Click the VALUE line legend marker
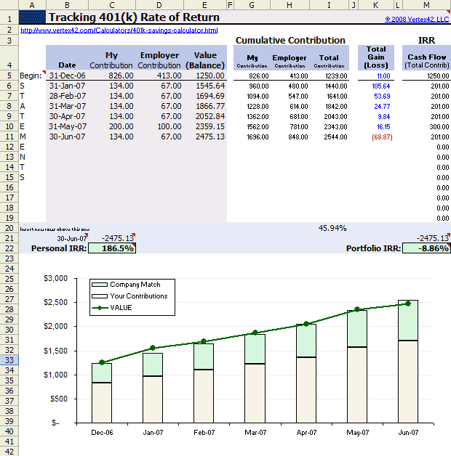This screenshot has height=456, width=451. [100, 308]
